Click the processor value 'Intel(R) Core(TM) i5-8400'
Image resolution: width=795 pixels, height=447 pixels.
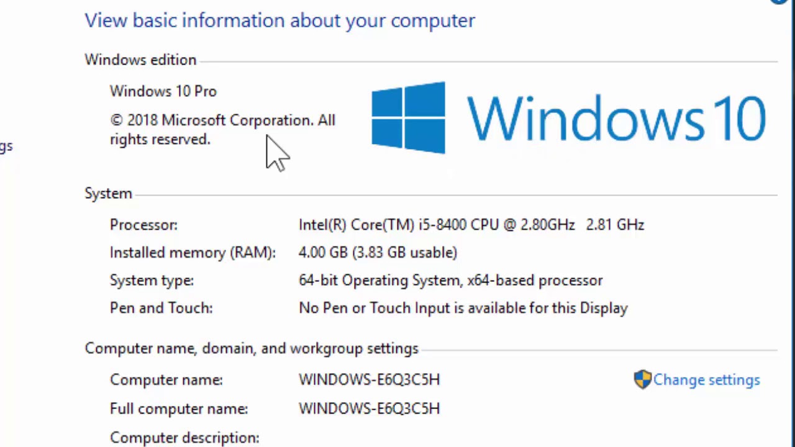click(x=471, y=225)
